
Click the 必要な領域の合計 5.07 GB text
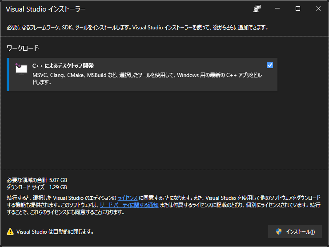37,180
